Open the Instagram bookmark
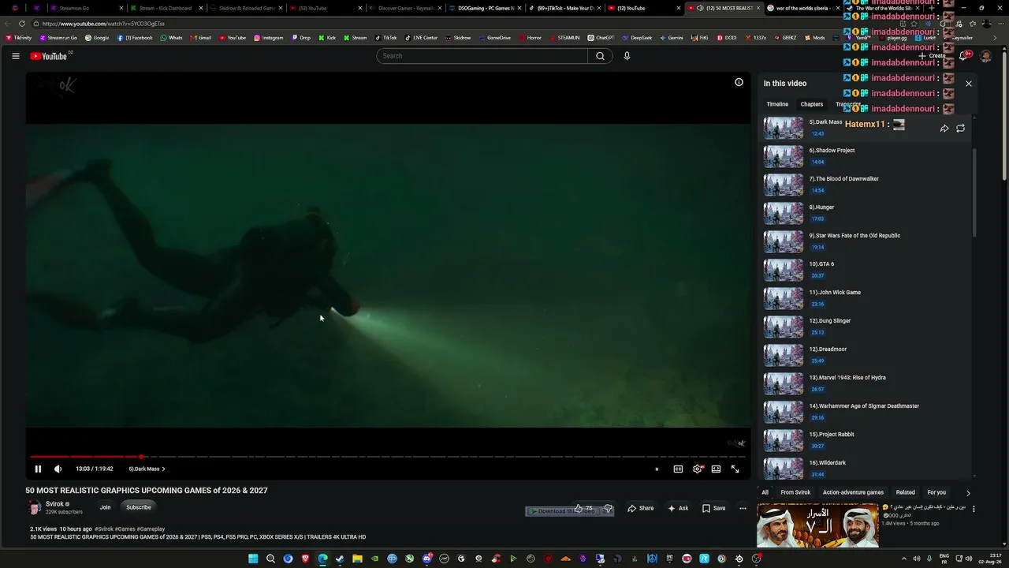The height and width of the screenshot is (568, 1009). pos(268,38)
